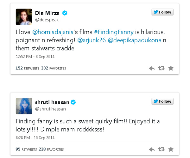
Task: View the 238 favorites on shruti's tweet
Action: (x=51, y=149)
